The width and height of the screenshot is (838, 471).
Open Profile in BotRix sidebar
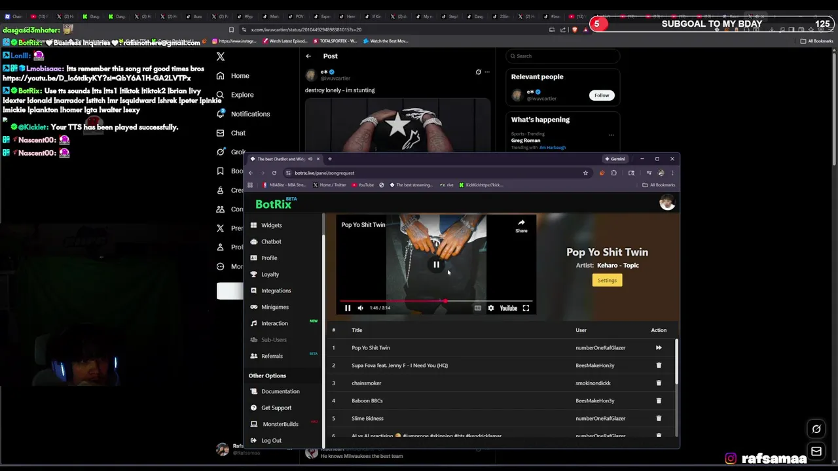click(269, 258)
